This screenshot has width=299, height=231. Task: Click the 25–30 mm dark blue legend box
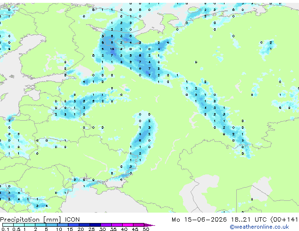[95, 225]
